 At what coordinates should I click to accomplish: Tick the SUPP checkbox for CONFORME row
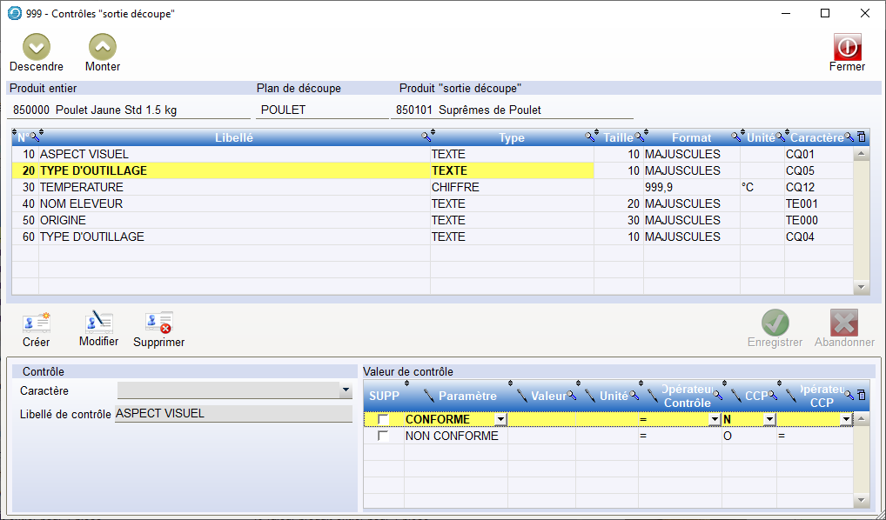pos(383,420)
